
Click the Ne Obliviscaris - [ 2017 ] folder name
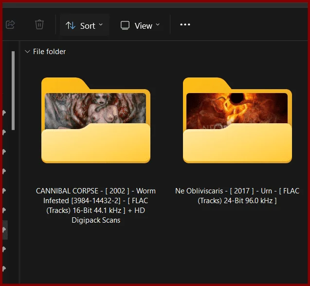(237, 196)
